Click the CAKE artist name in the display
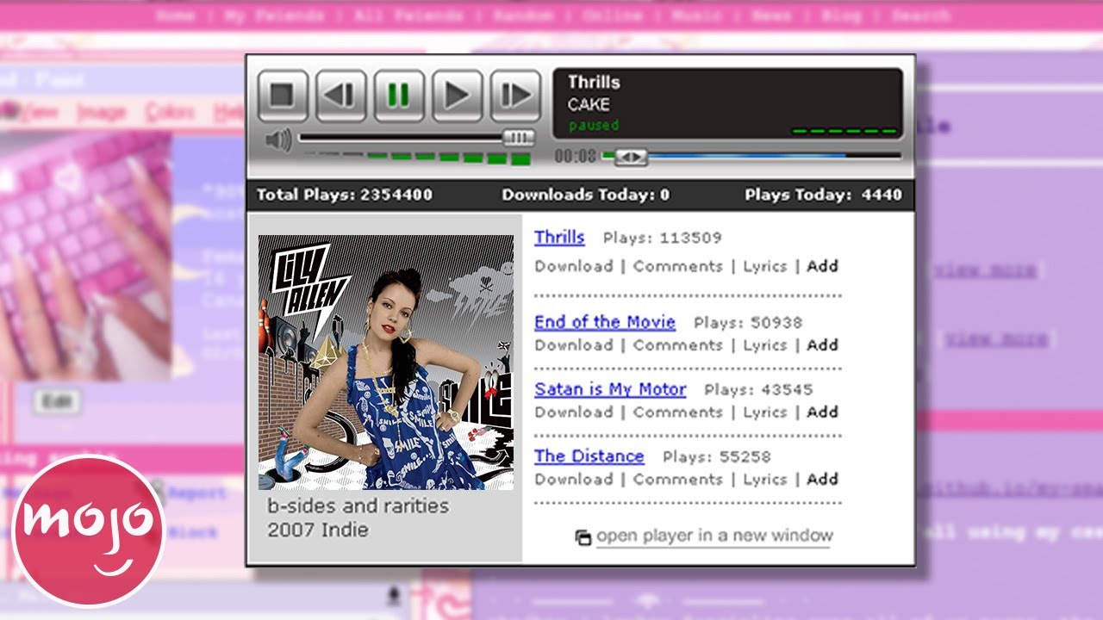This screenshot has width=1103, height=620. coord(589,104)
